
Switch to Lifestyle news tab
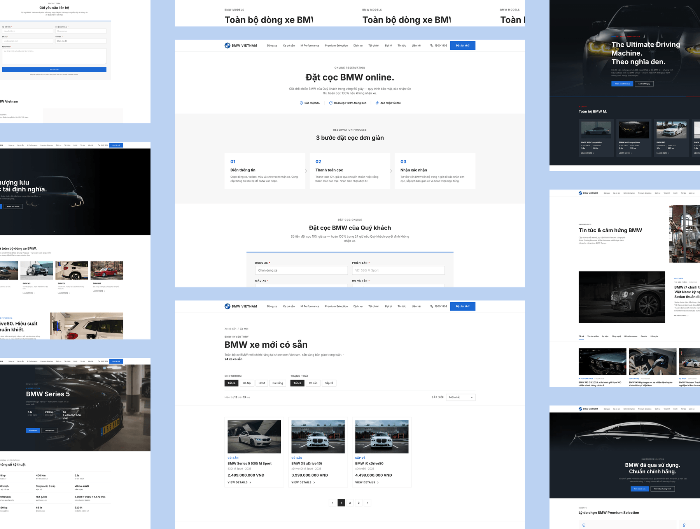[x=654, y=336]
